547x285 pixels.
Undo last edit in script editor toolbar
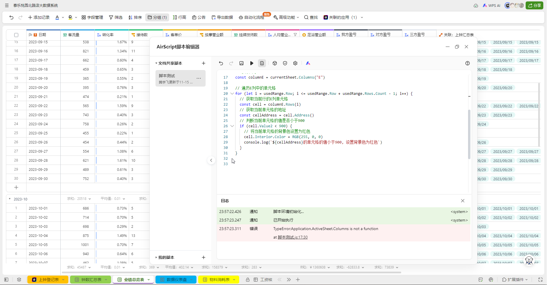[x=221, y=63]
